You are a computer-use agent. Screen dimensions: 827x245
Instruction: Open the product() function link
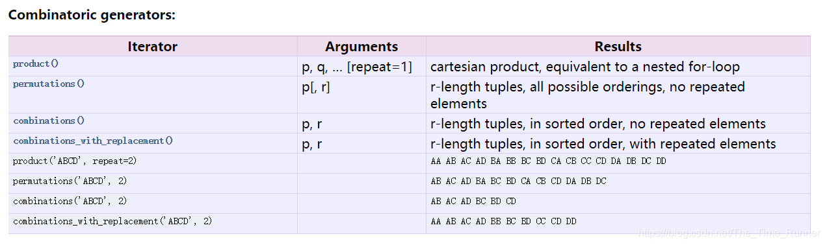coord(36,64)
